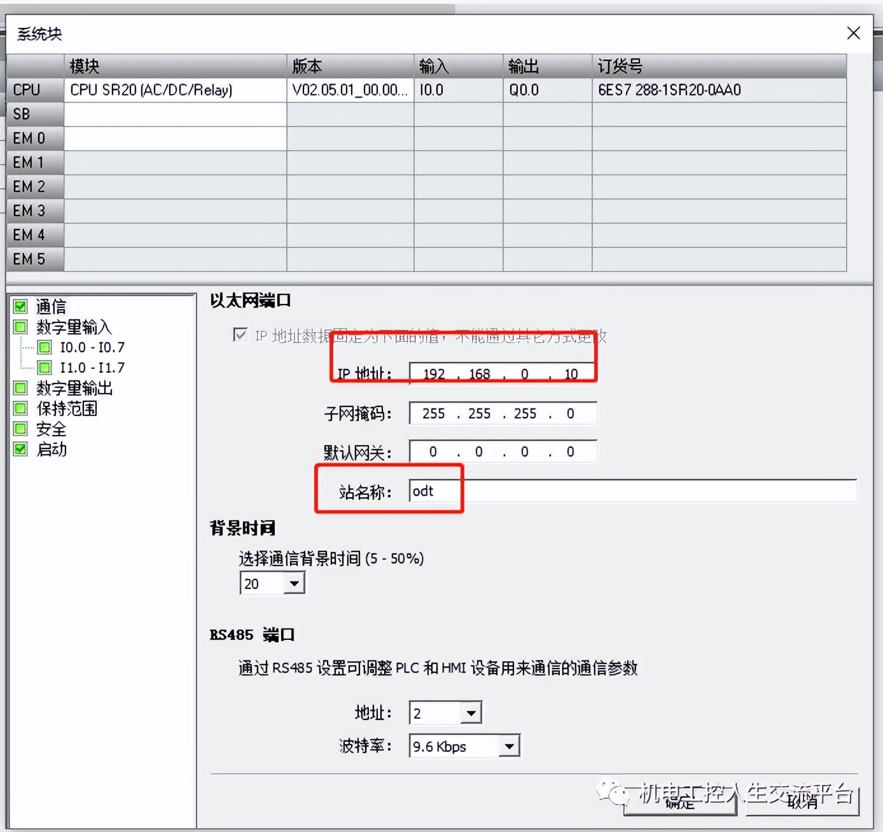Click the V02.05.01_00.00 version cell

click(351, 90)
